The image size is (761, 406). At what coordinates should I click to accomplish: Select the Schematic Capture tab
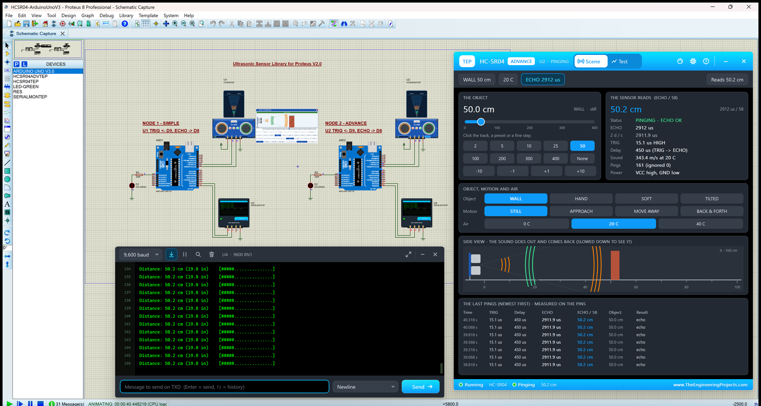pos(36,34)
